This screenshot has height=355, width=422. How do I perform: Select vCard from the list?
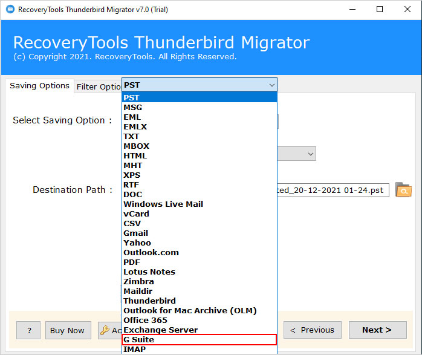click(200, 214)
